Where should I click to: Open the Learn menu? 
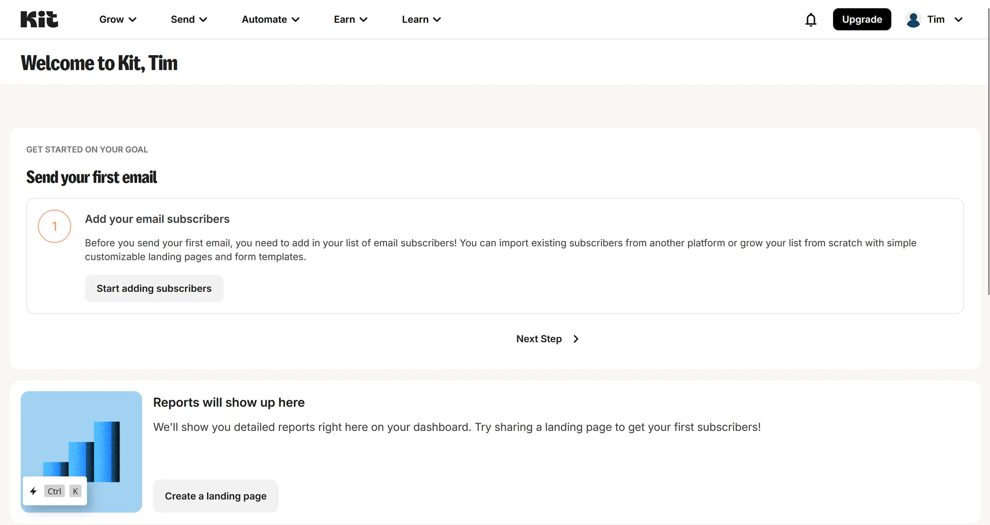(421, 19)
